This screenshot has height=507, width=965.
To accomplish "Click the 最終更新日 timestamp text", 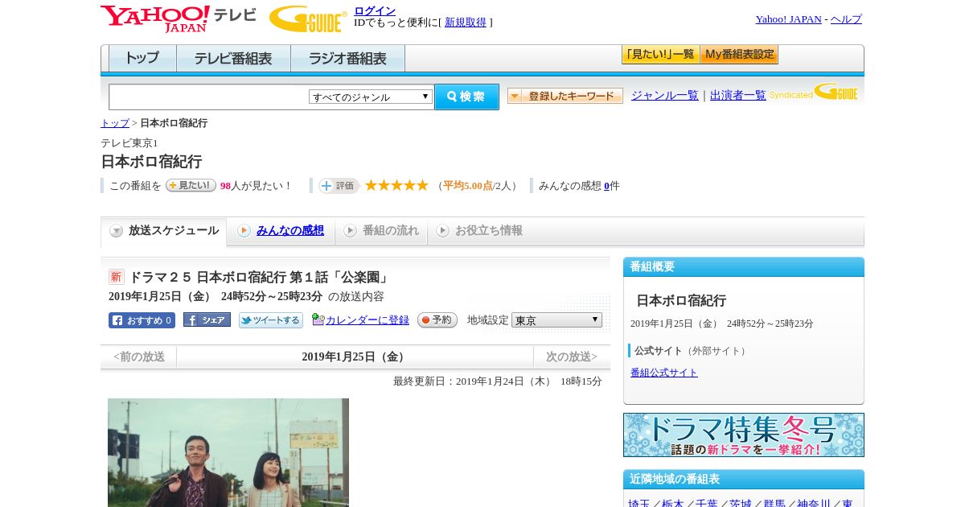I will point(498,381).
